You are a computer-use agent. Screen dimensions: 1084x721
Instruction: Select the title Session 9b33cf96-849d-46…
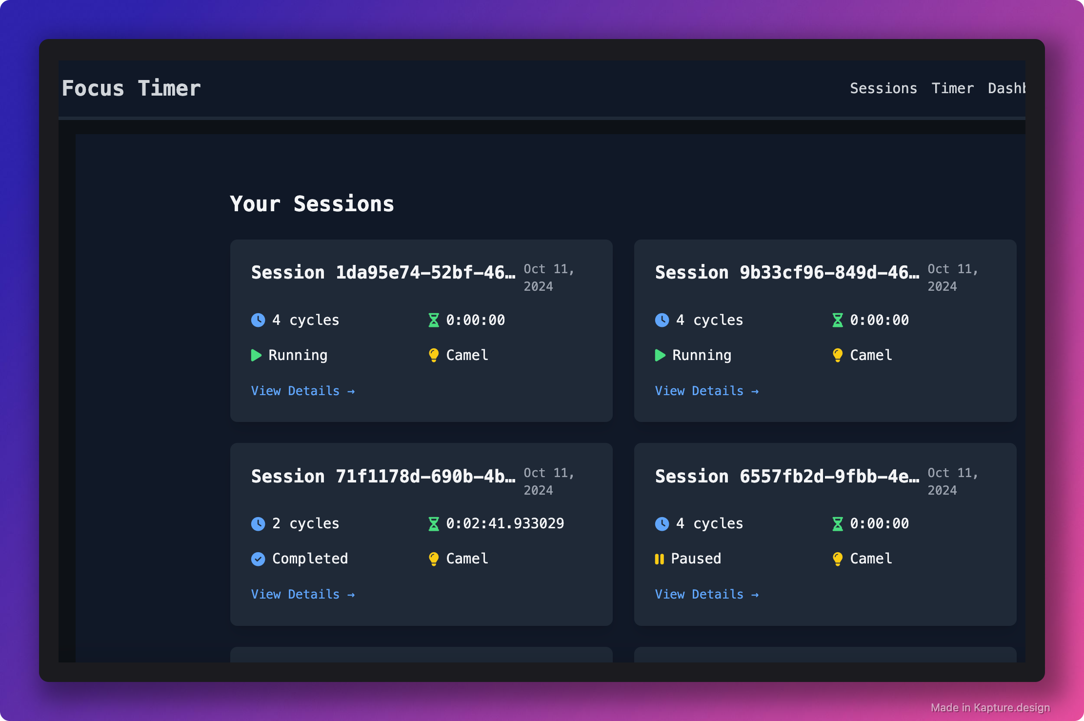787,273
